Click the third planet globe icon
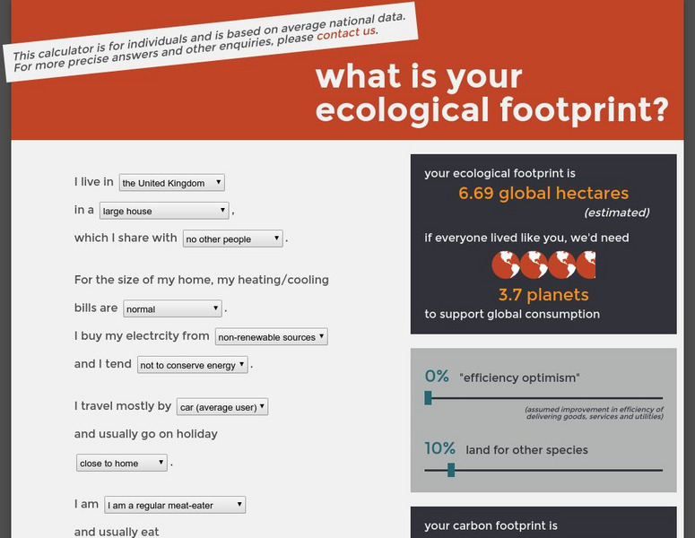The height and width of the screenshot is (538, 695). [x=561, y=265]
